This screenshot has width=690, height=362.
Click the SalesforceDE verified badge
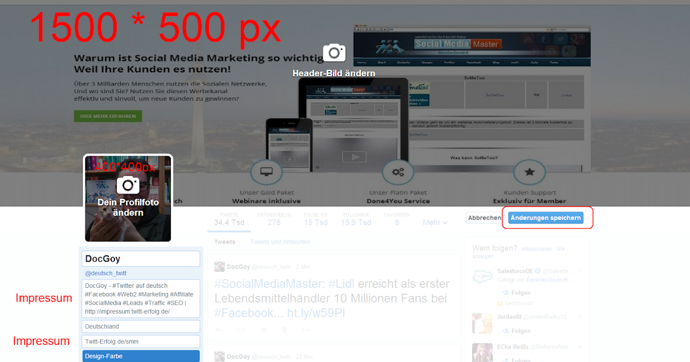[x=538, y=271]
